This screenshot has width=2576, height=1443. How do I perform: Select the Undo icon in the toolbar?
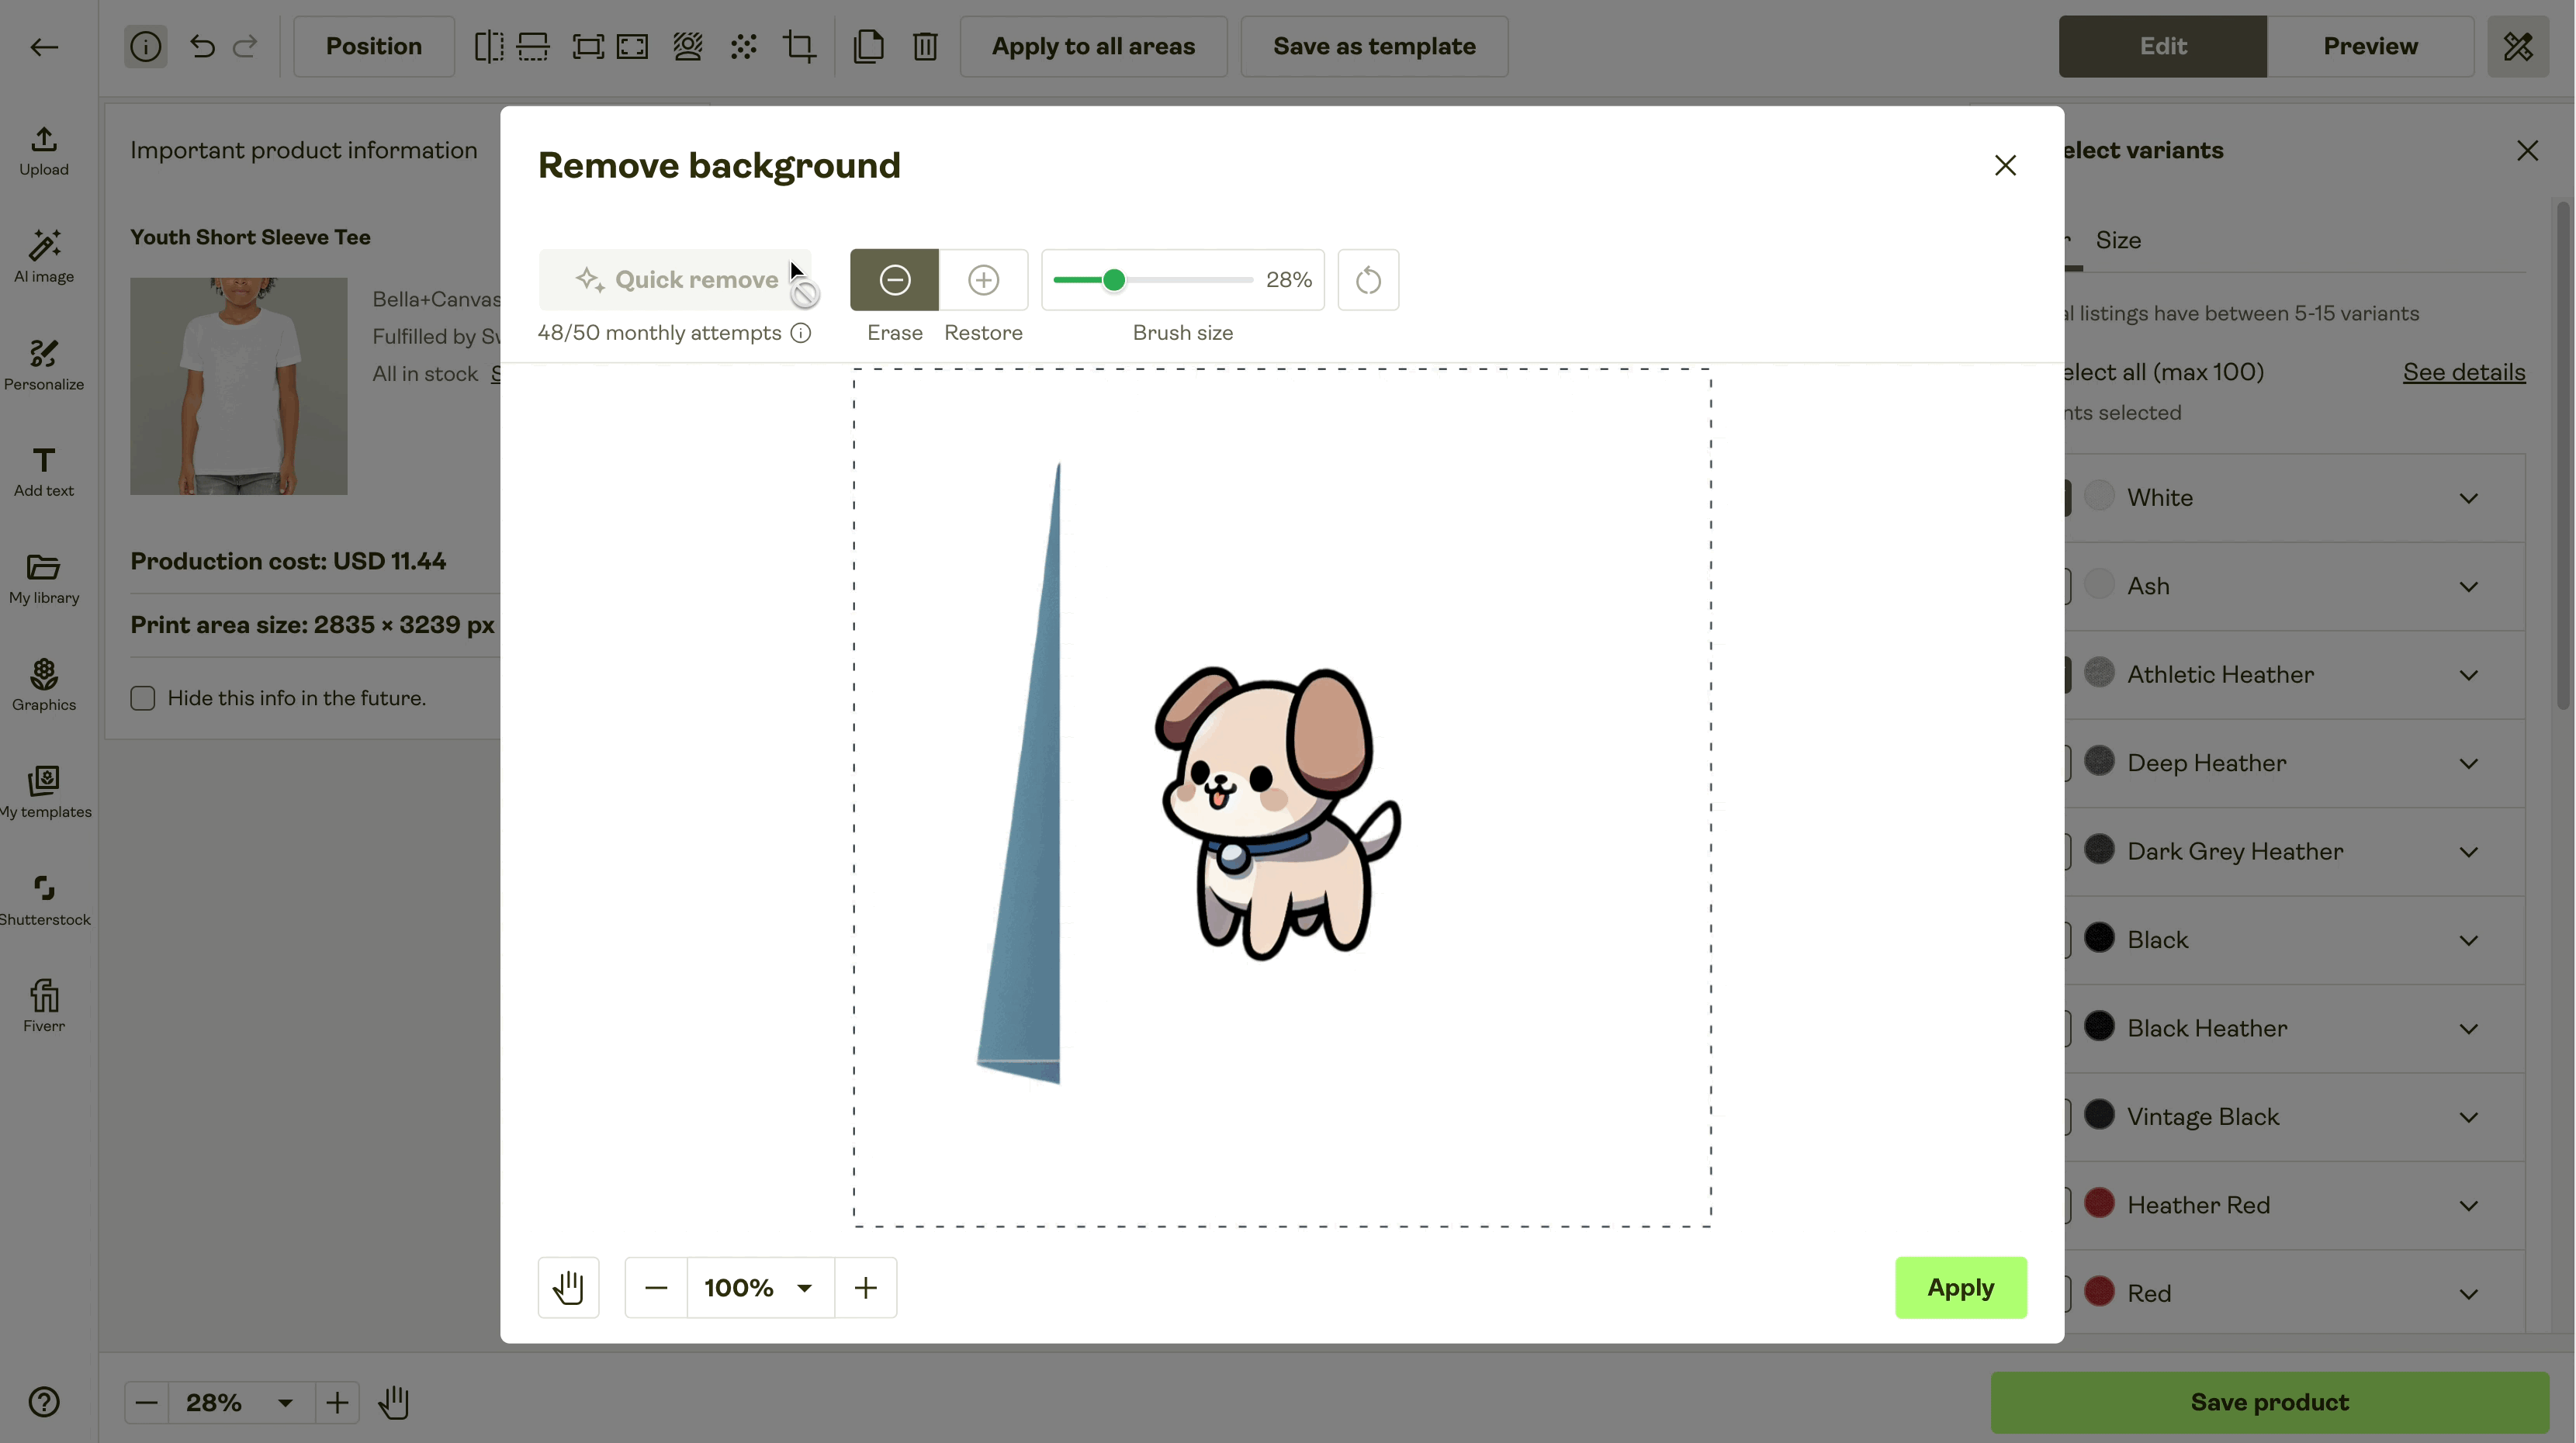point(201,46)
